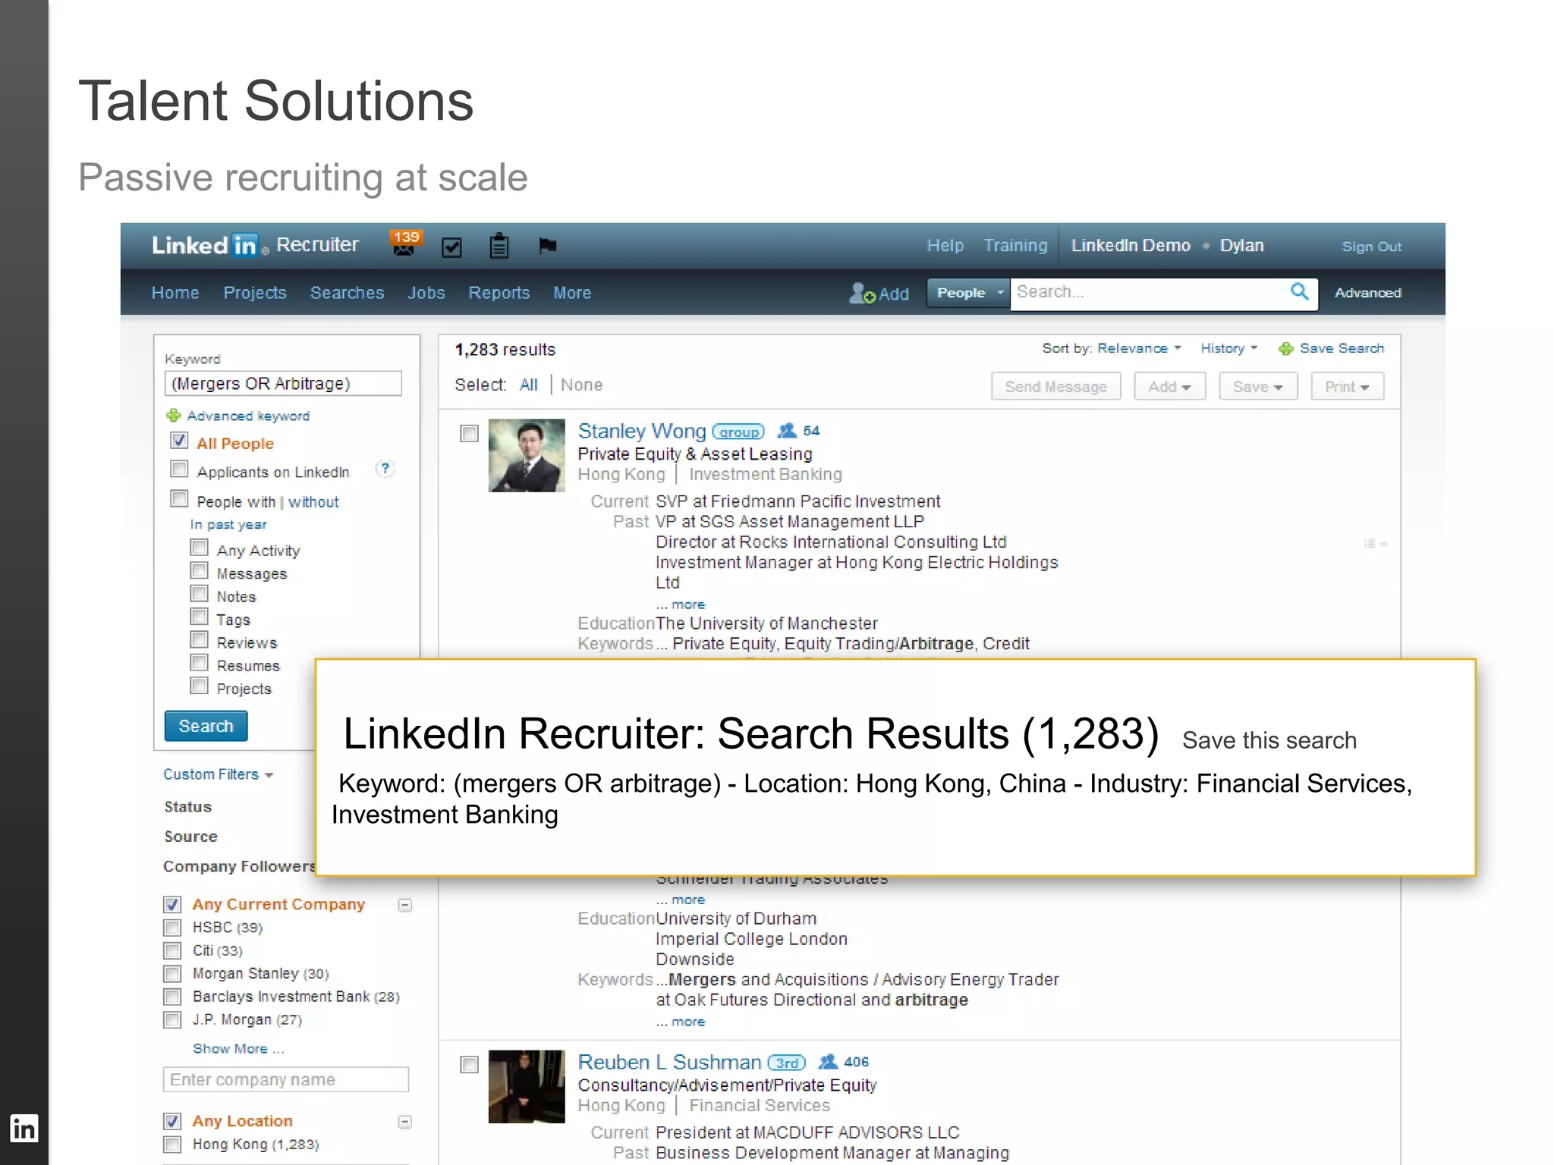
Task: Check the Messages checkbox
Action: (199, 571)
